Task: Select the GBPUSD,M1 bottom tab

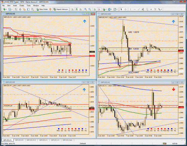Action: tap(7, 140)
